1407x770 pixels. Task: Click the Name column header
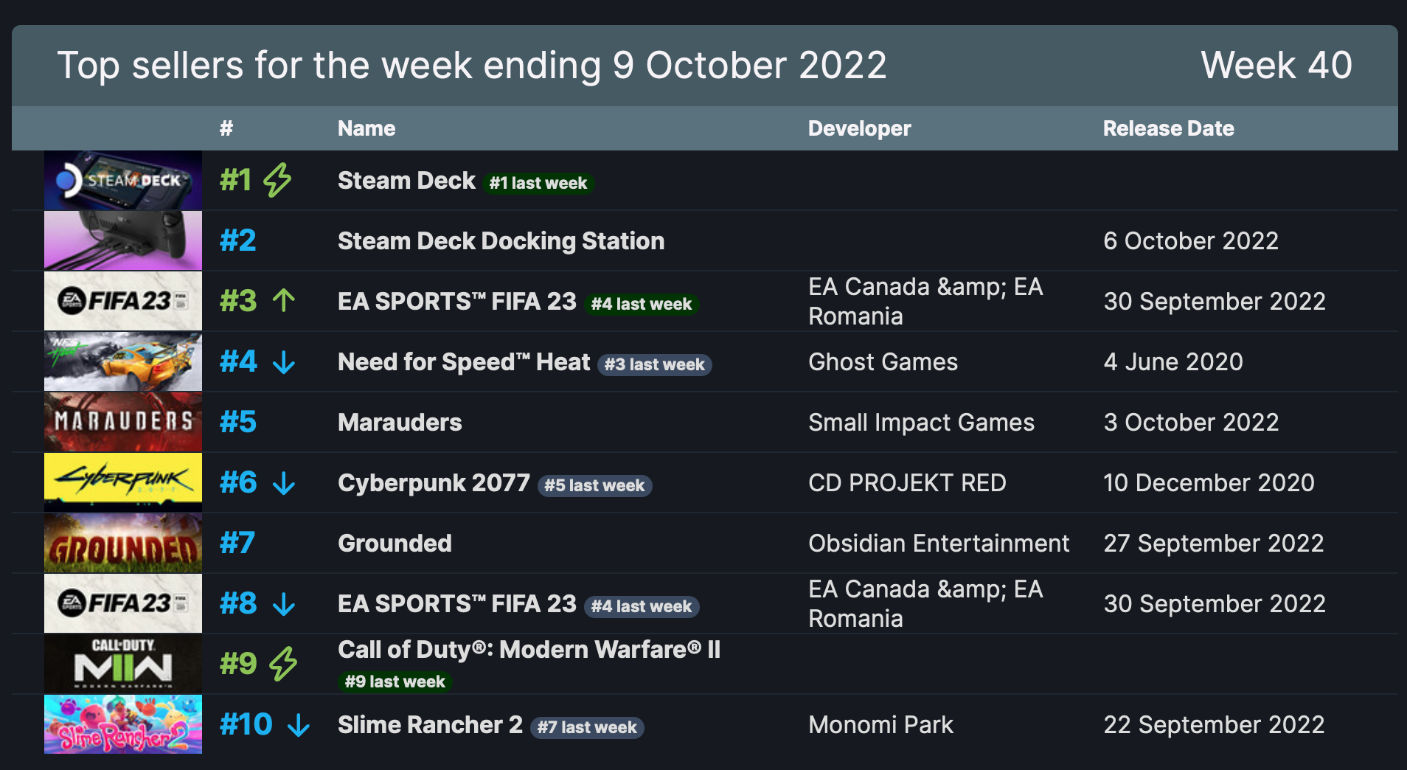366,128
